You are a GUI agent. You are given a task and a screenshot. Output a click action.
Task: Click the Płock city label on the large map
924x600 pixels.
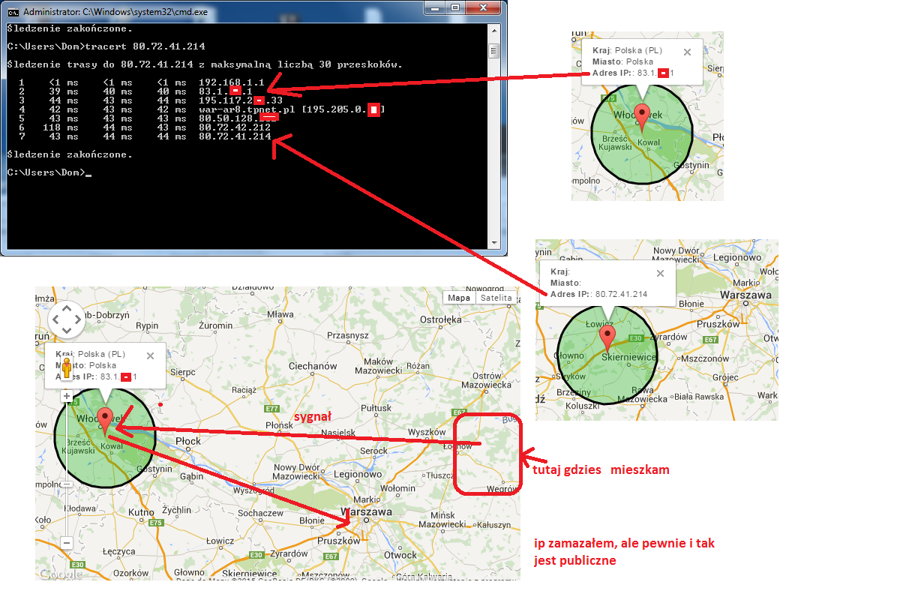click(187, 440)
